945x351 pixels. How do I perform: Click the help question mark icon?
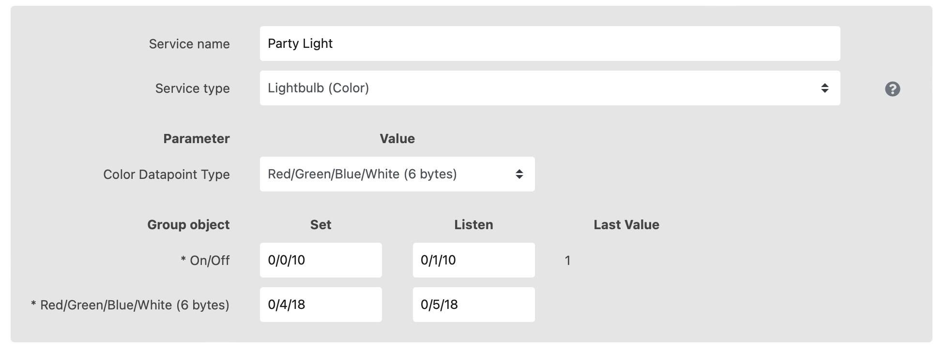coord(892,89)
